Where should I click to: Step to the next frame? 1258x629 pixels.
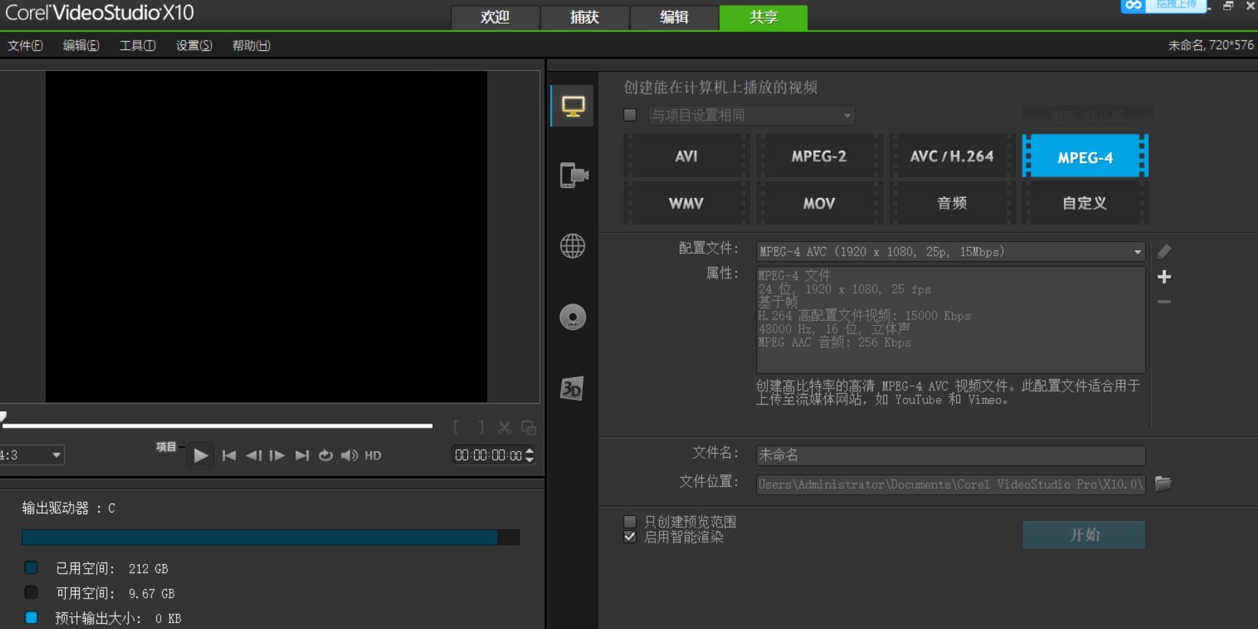[277, 456]
